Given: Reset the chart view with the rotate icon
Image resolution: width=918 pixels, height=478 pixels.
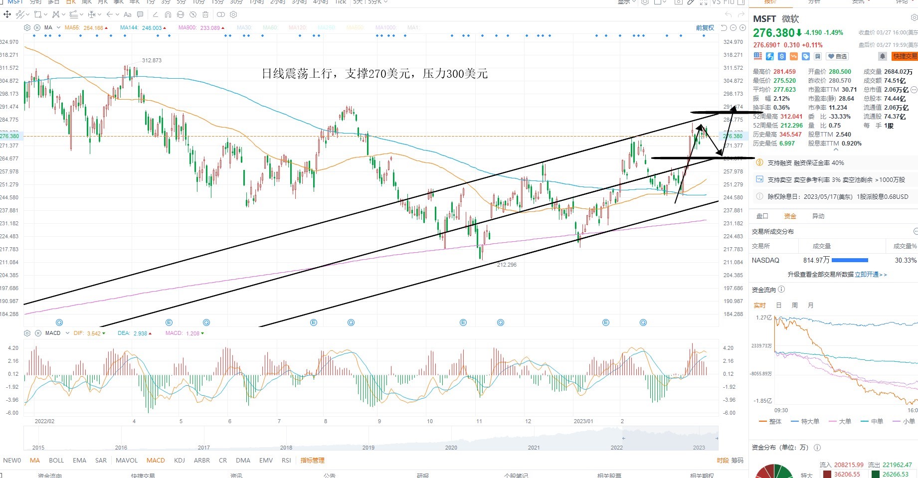Looking at the screenshot, I should tap(724, 28).
